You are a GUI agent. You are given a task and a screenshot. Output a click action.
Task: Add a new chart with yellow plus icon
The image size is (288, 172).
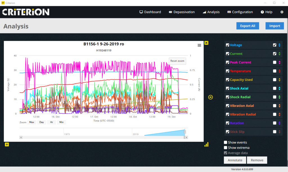coord(7,145)
